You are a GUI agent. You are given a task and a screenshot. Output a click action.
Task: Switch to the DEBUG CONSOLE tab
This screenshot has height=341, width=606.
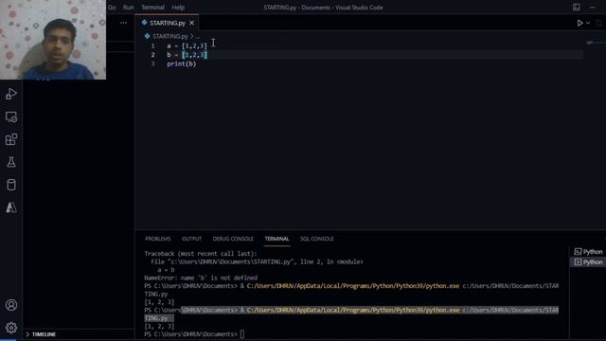(x=233, y=239)
